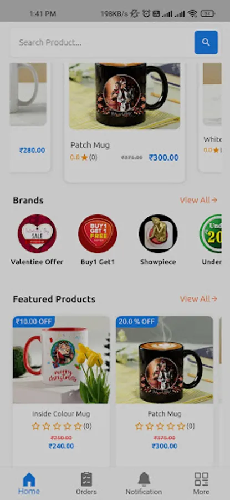Select the Showpiece brand icon
Image resolution: width=230 pixels, height=500 pixels.
158,233
